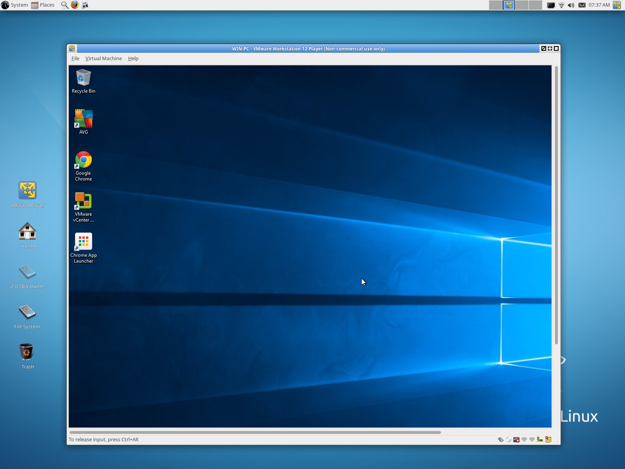625x469 pixels.
Task: Click the disconnected USB device status icon
Action: tap(516, 439)
